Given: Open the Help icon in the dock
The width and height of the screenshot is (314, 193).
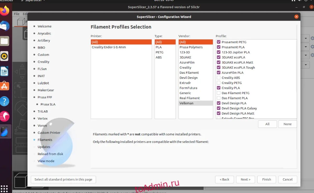Looking at the screenshot, I should pos(5,101).
